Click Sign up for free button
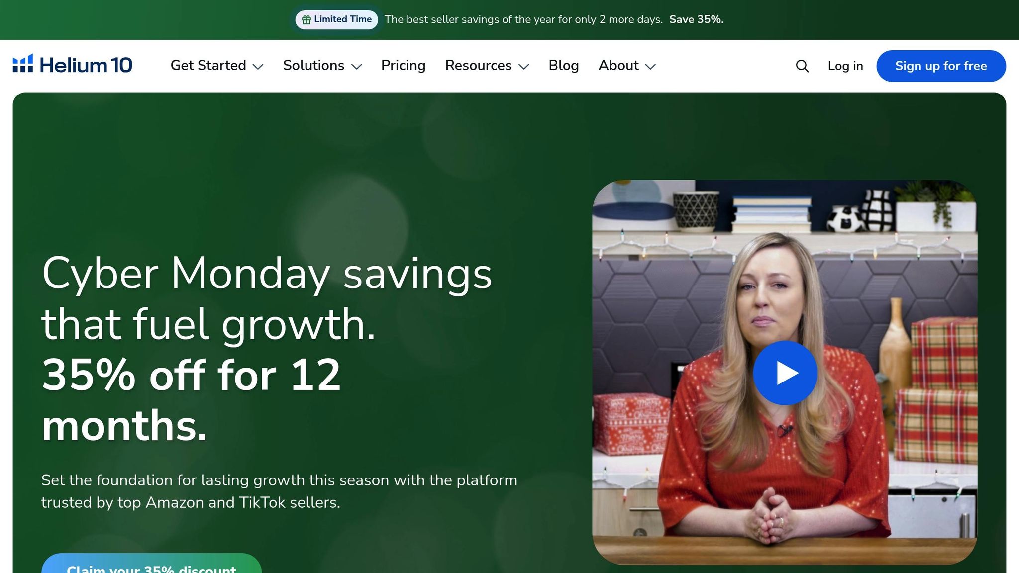The height and width of the screenshot is (573, 1019). pos(941,66)
